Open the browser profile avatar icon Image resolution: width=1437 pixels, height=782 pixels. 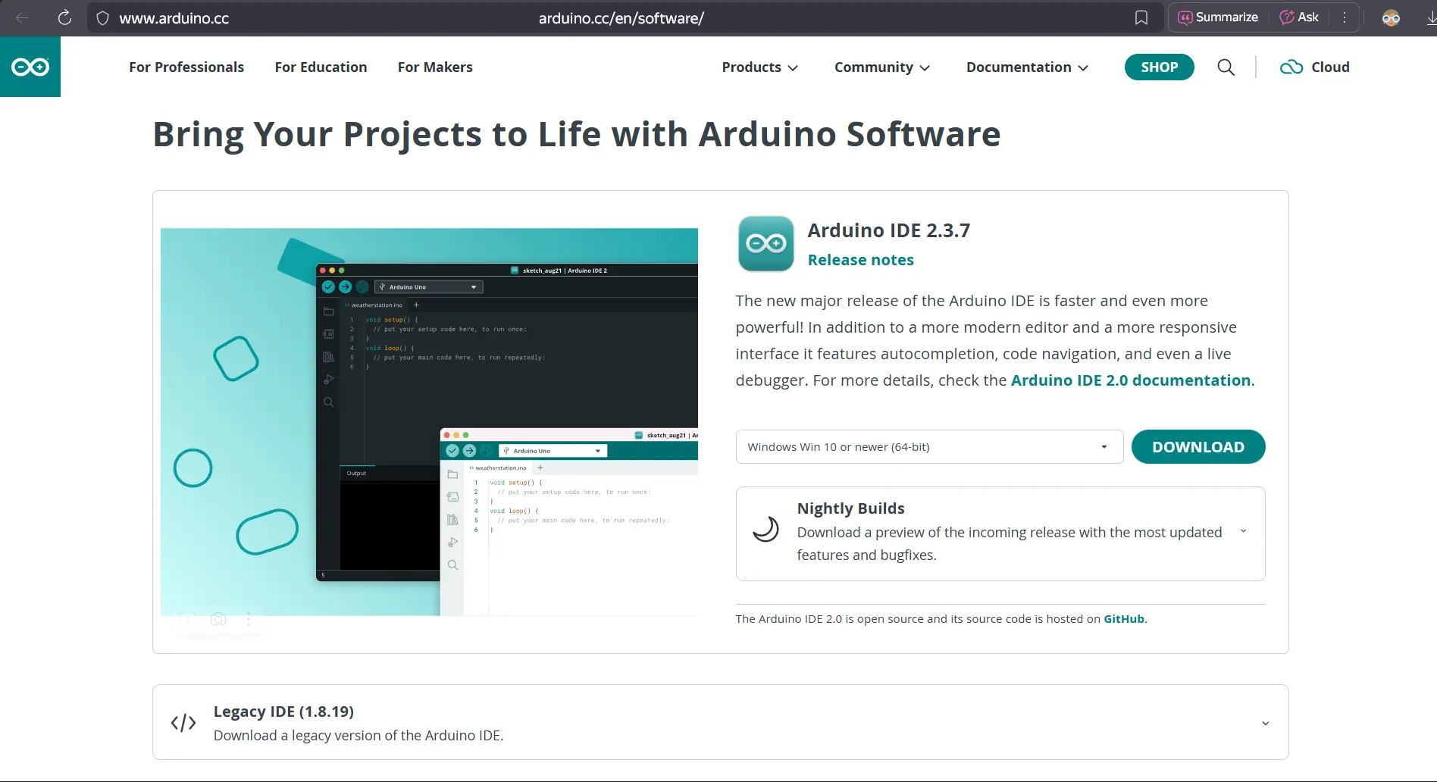pos(1391,18)
